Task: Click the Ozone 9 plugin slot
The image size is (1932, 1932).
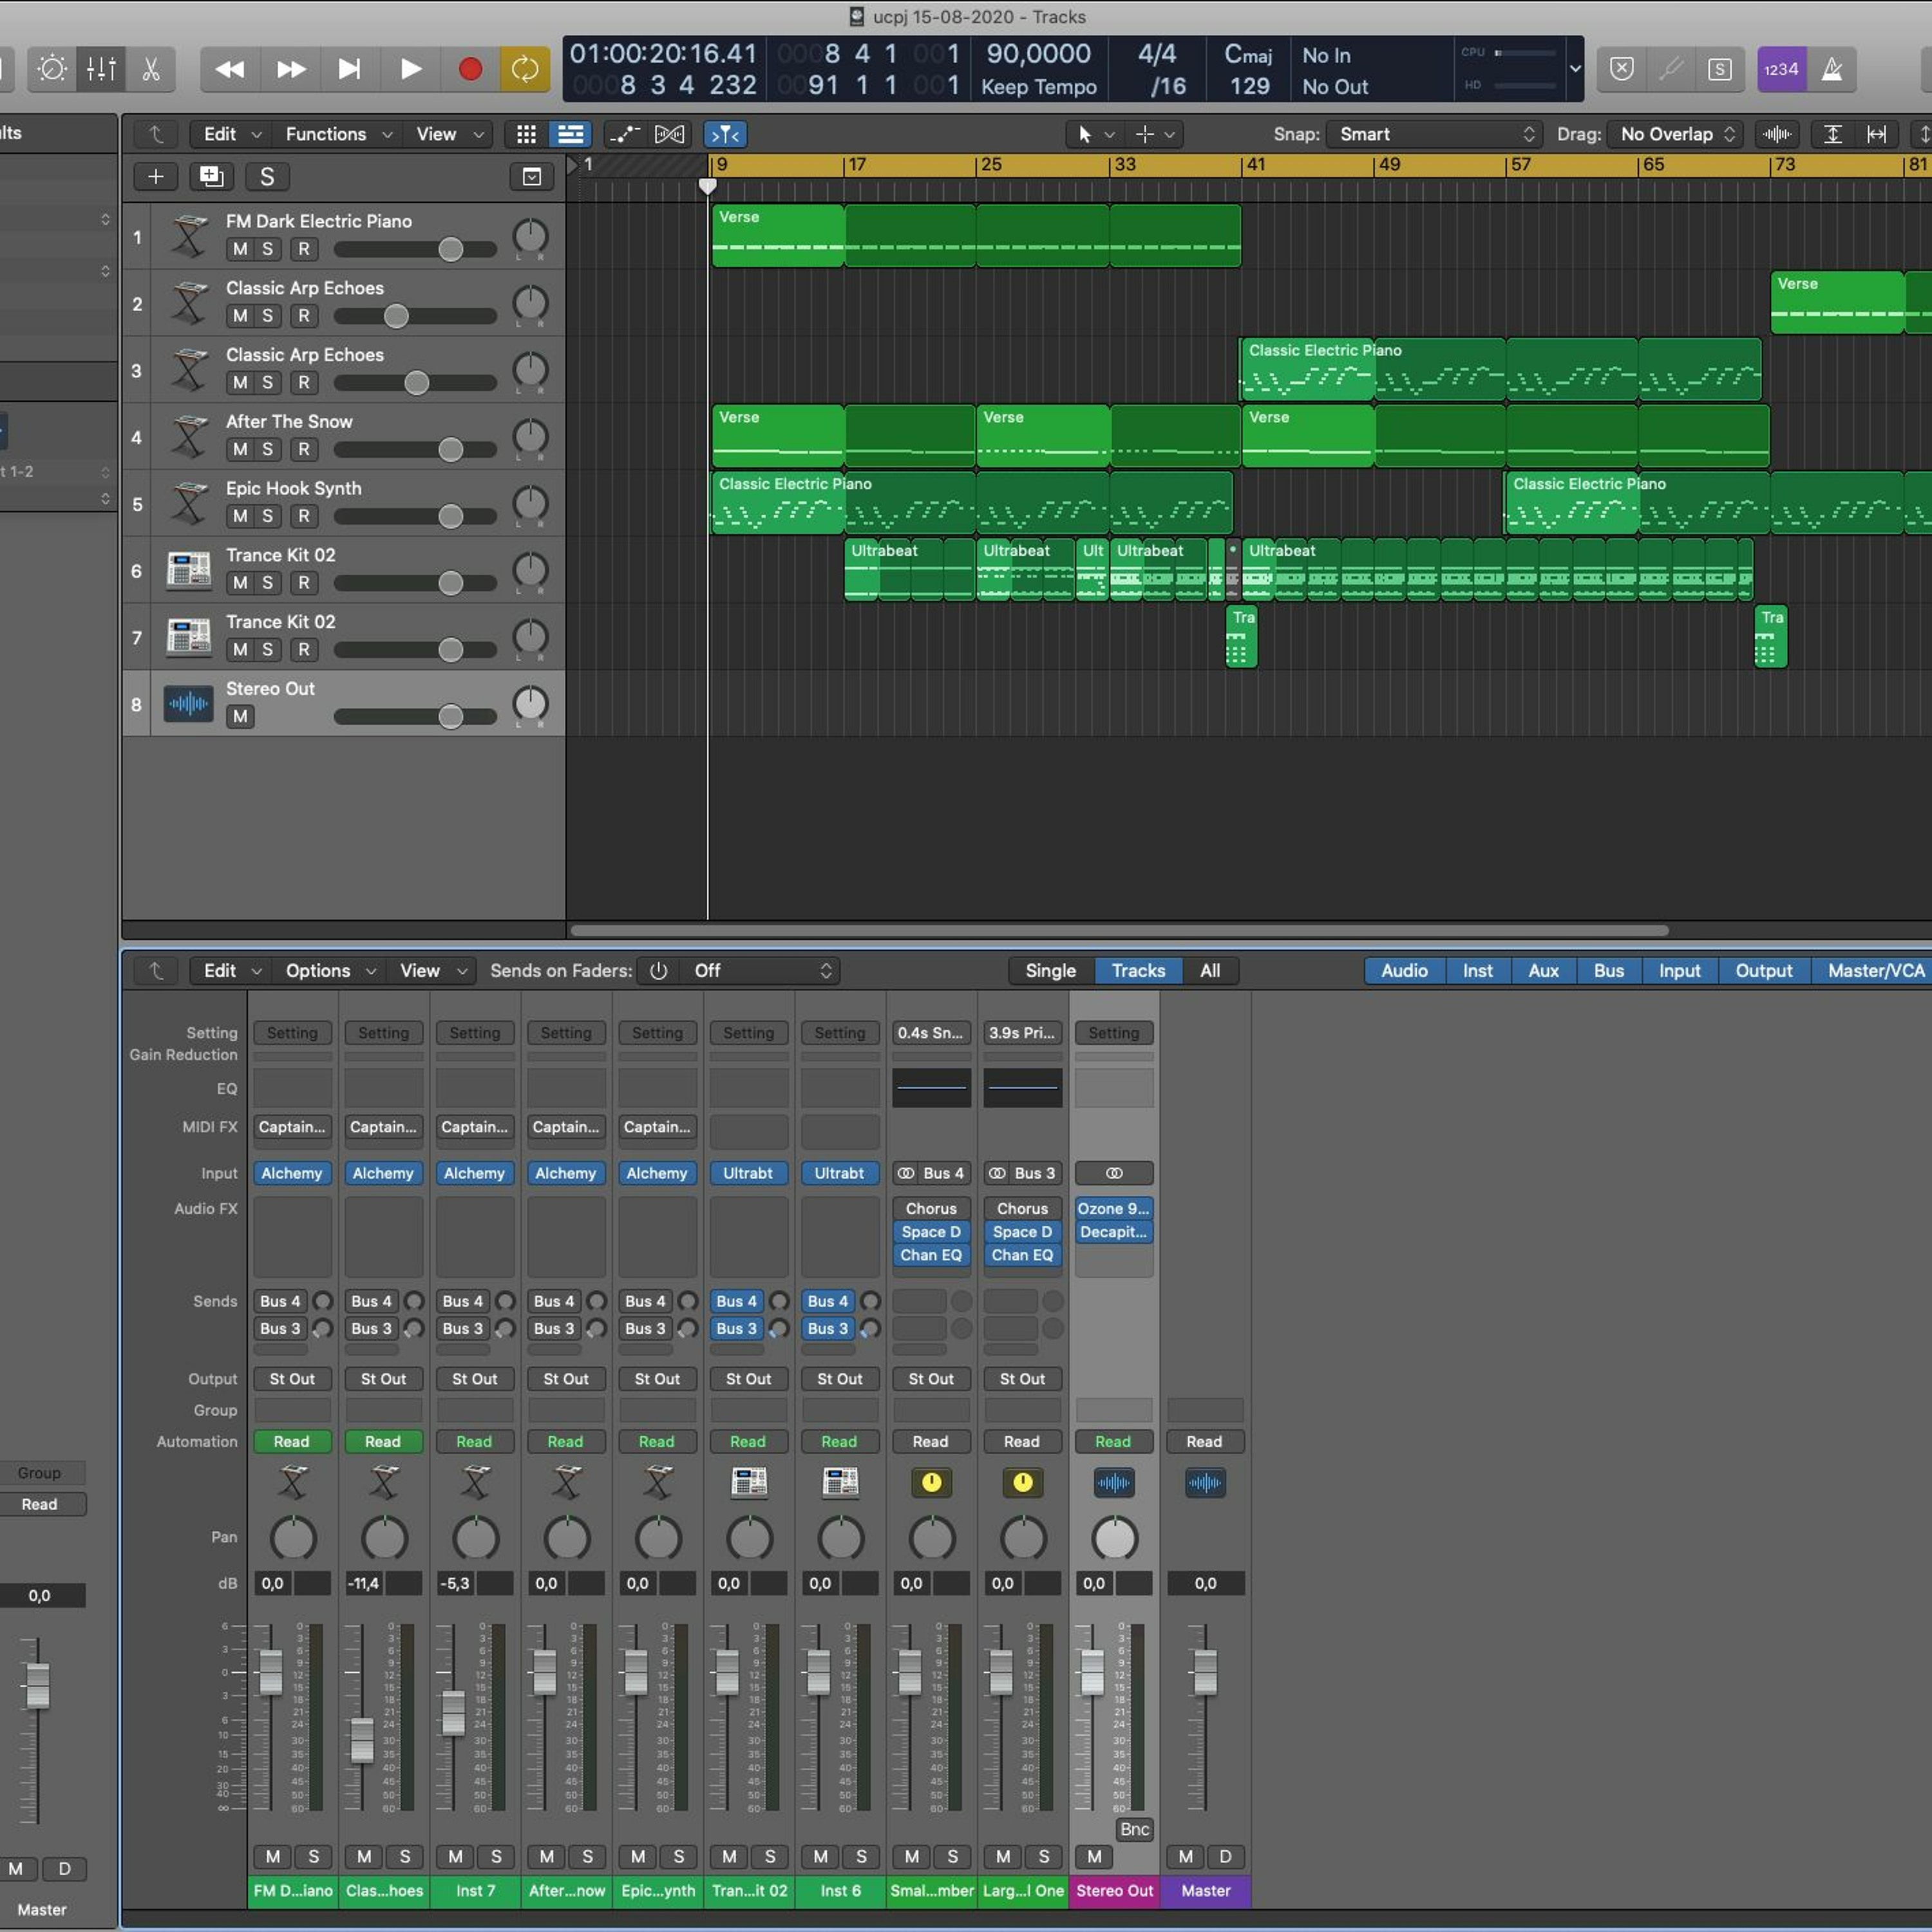Action: (x=1113, y=1208)
